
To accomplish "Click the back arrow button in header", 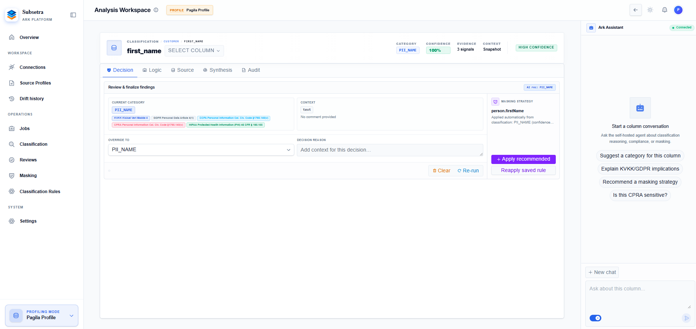I will point(636,10).
